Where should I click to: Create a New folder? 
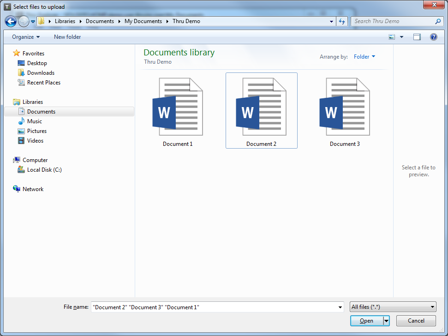[67, 37]
